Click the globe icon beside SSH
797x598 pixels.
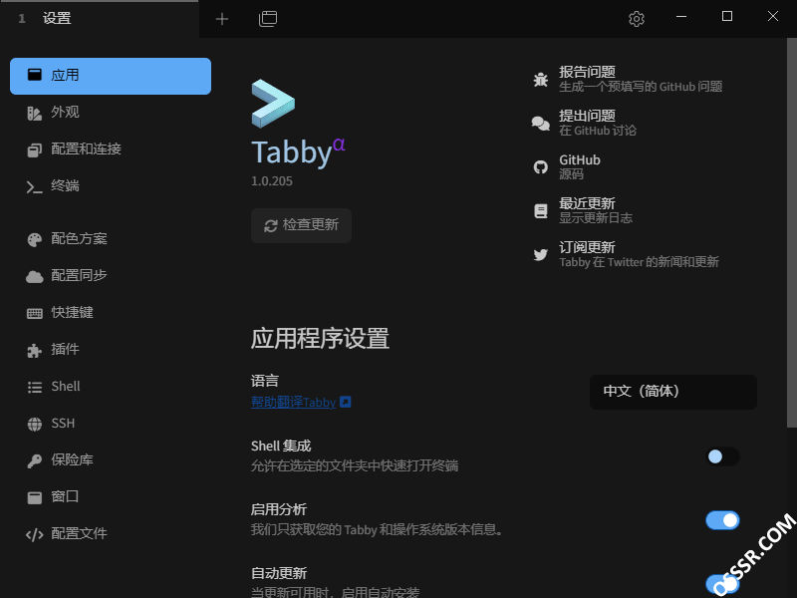[x=35, y=425]
